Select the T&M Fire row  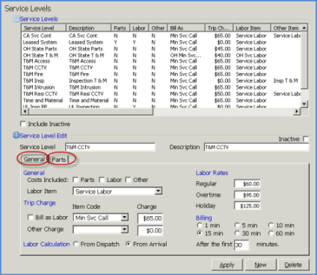(161, 74)
